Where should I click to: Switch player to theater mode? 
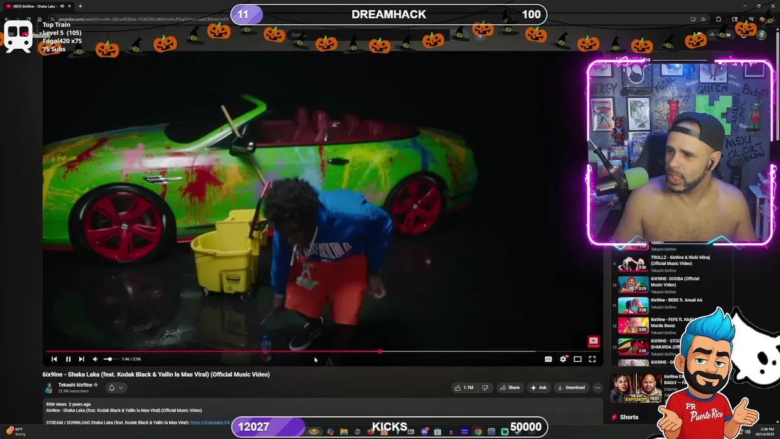coord(578,359)
